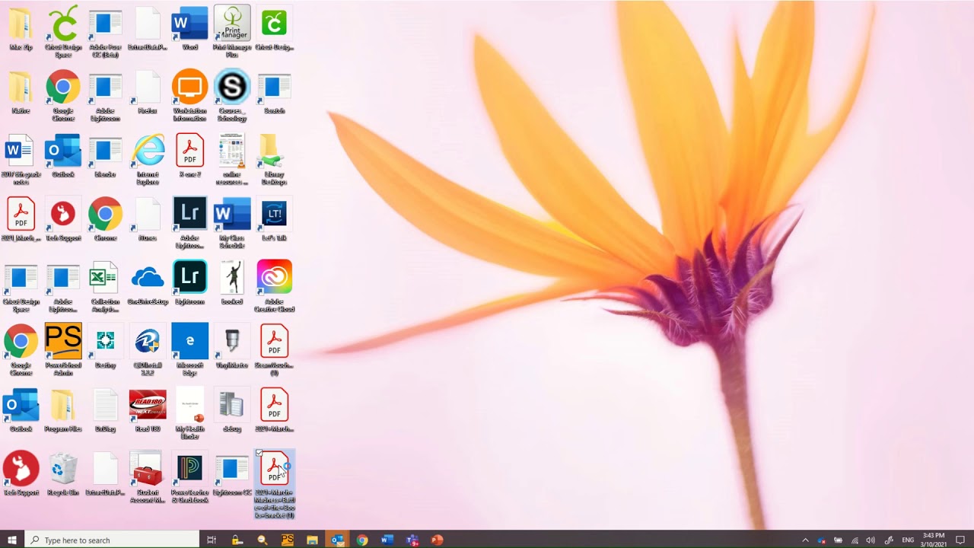Viewport: 974px width, 548px height.
Task: Select the DxDiag text file
Action: coord(105,411)
